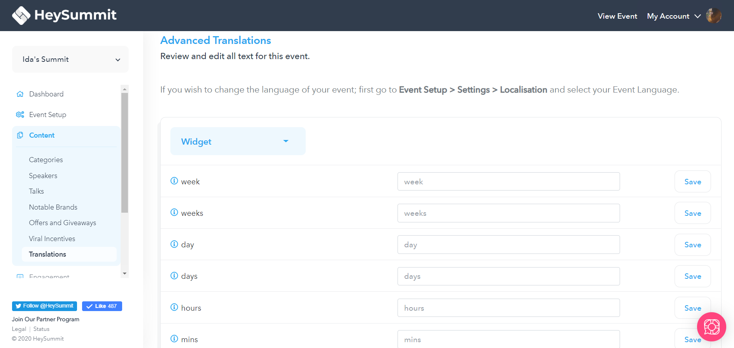Click info icon next to week
Image resolution: width=734 pixels, height=348 pixels.
174,181
